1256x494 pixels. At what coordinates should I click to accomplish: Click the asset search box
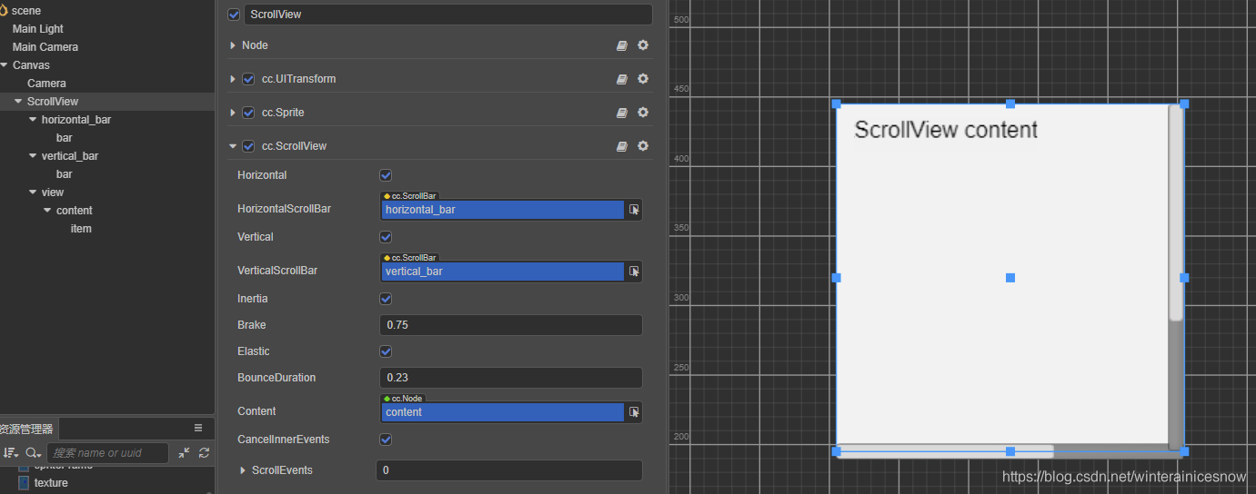pyautogui.click(x=108, y=452)
